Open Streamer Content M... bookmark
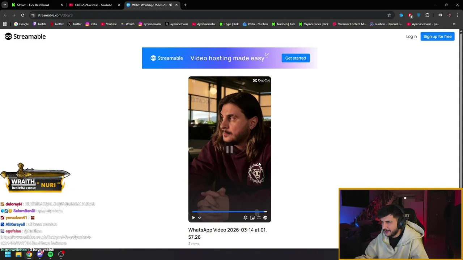 click(x=349, y=24)
